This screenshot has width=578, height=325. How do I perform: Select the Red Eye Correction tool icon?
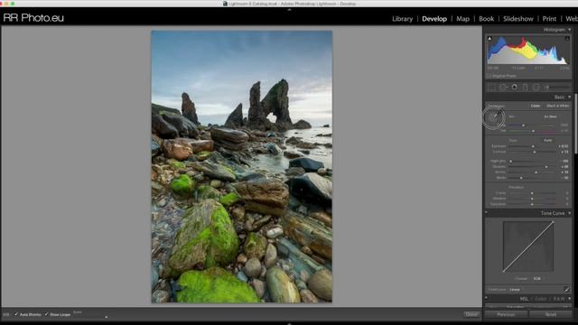tap(514, 87)
